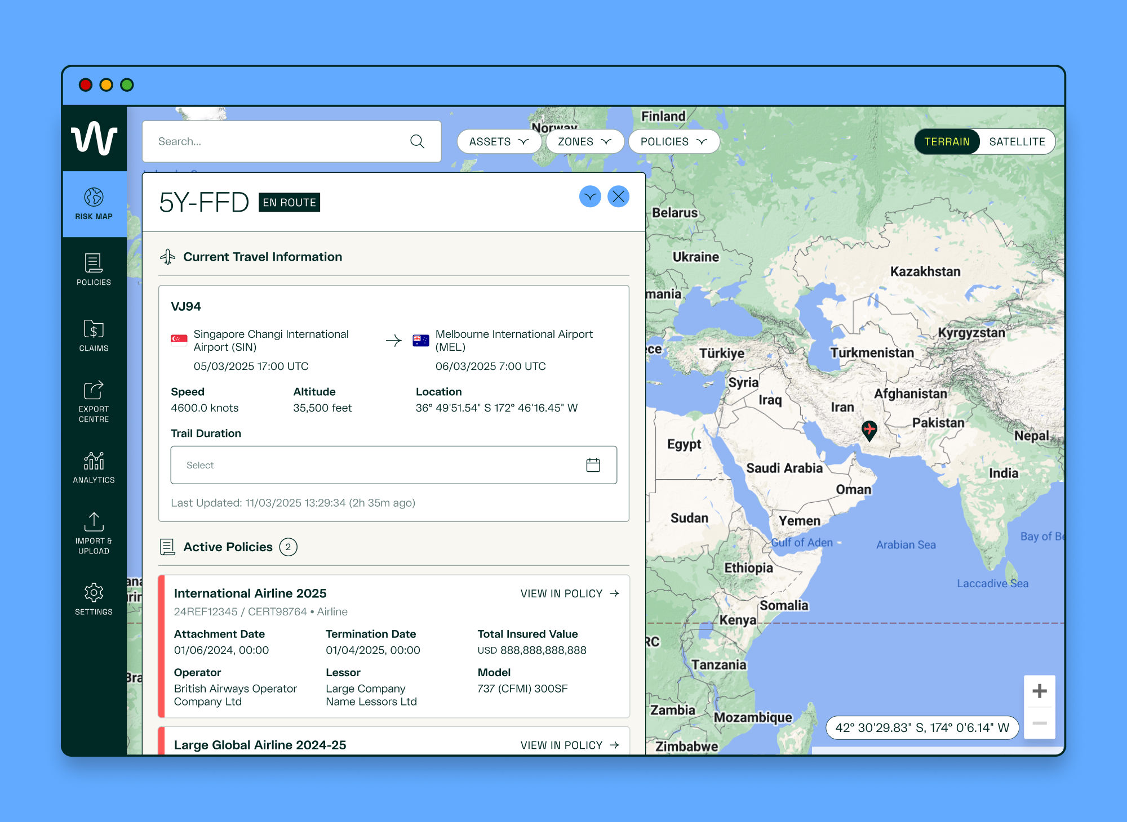Click the attachment date 01/06/2024, 00:00
This screenshot has height=822, width=1127.
point(221,650)
